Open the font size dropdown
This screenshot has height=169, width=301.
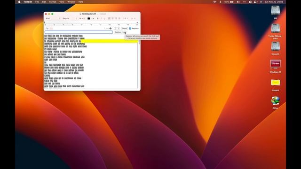[x=82, y=18]
